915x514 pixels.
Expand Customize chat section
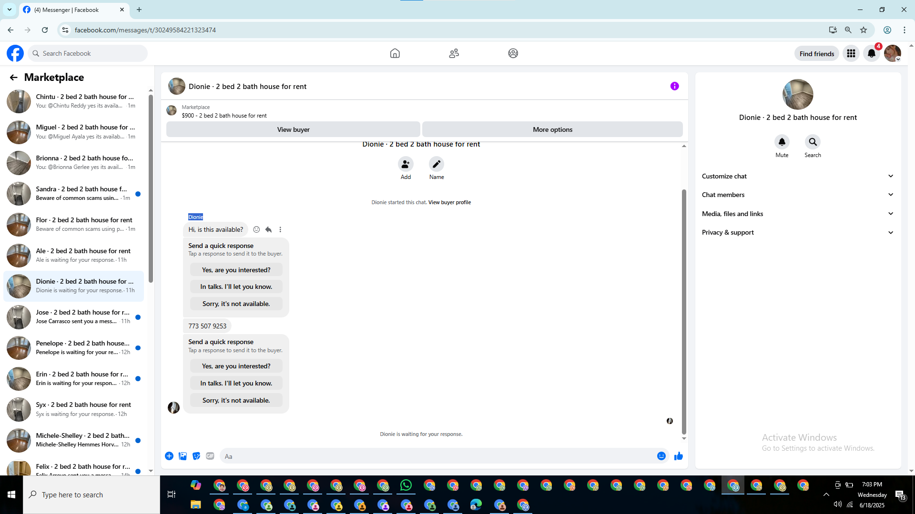pos(798,176)
